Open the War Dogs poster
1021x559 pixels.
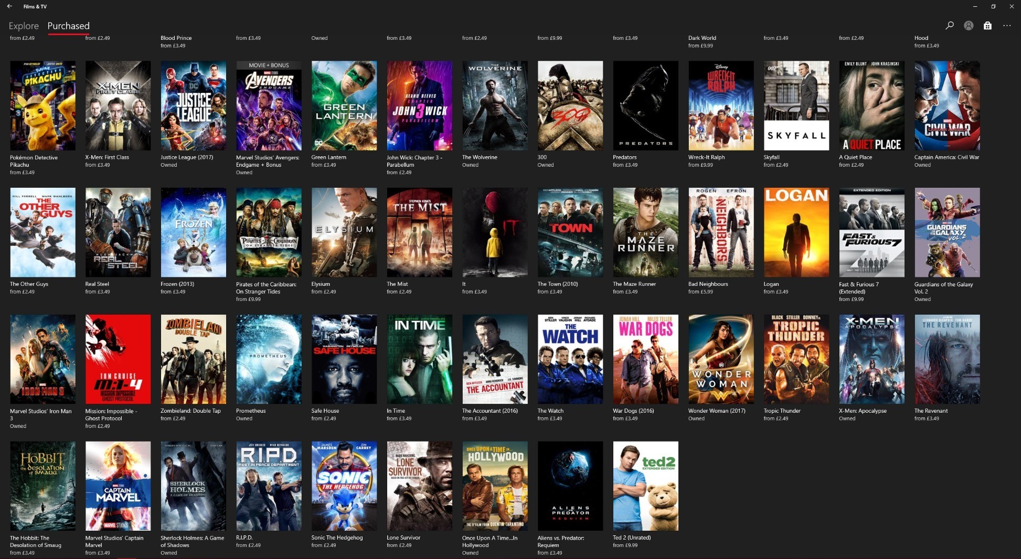tap(645, 359)
